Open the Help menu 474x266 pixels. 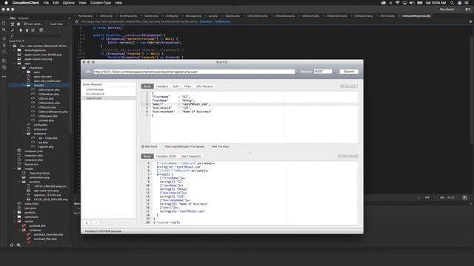click(118, 3)
